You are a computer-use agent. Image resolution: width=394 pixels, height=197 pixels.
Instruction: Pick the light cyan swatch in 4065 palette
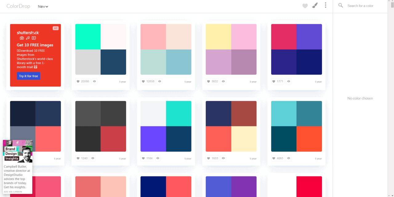point(284,114)
